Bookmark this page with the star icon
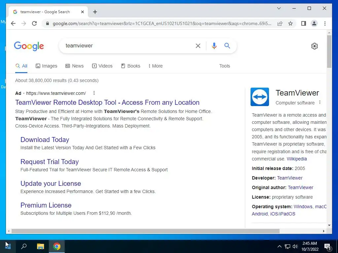This screenshot has height=253, width=338. coord(290,23)
